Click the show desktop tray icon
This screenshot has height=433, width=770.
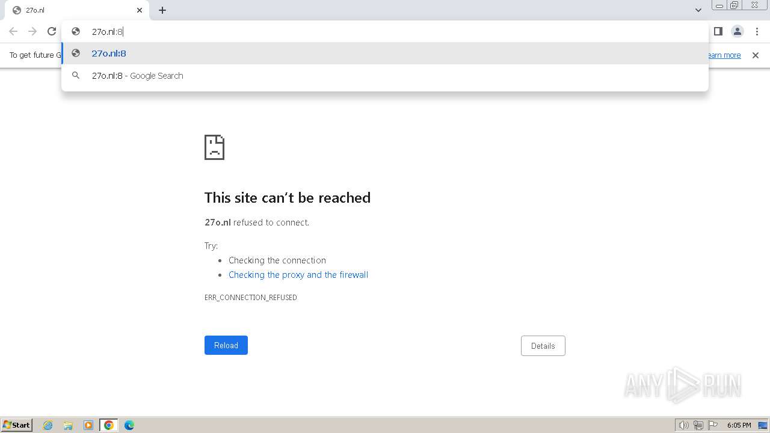point(763,425)
